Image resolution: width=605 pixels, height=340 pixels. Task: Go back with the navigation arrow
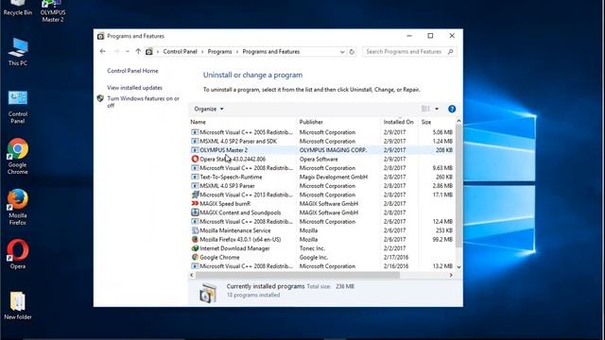click(103, 51)
